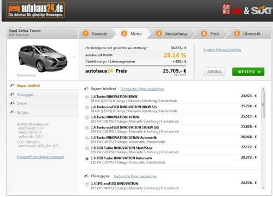The height and width of the screenshot is (197, 273).
Task: Click the fuel pump icon beside Erdgas
Action: click(12, 112)
